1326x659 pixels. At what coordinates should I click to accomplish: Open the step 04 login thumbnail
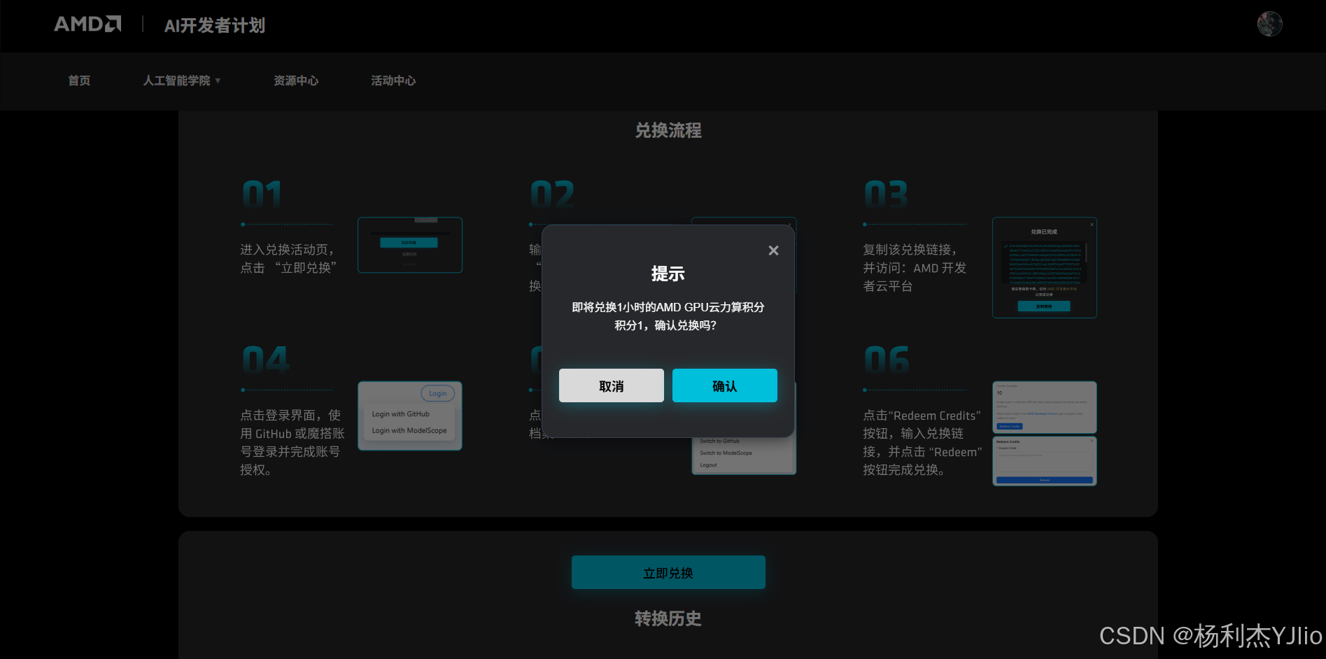point(410,416)
